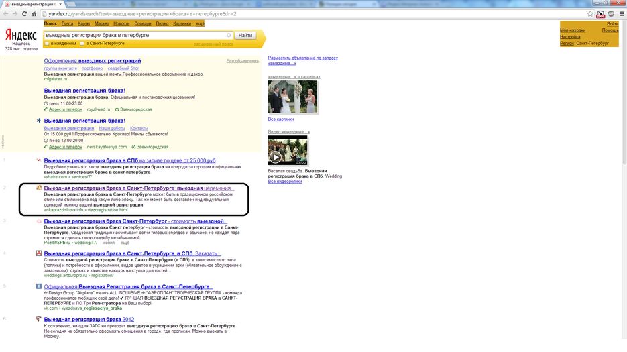Bookmark the page with the star icon
The image size is (627, 352).
click(x=590, y=14)
